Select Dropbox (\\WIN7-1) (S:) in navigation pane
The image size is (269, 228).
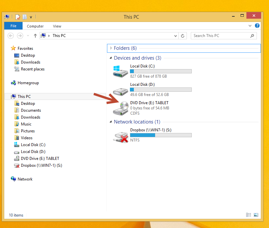click(41, 165)
